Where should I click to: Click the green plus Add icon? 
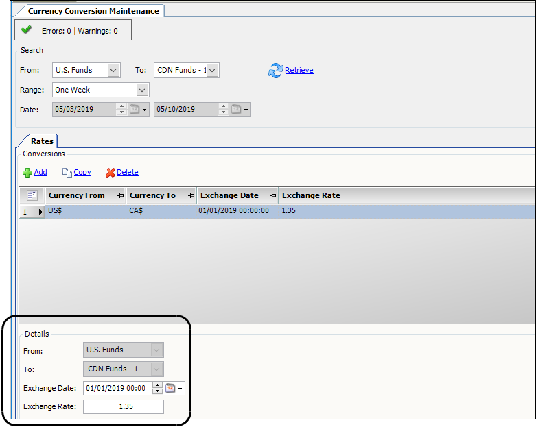[27, 173]
